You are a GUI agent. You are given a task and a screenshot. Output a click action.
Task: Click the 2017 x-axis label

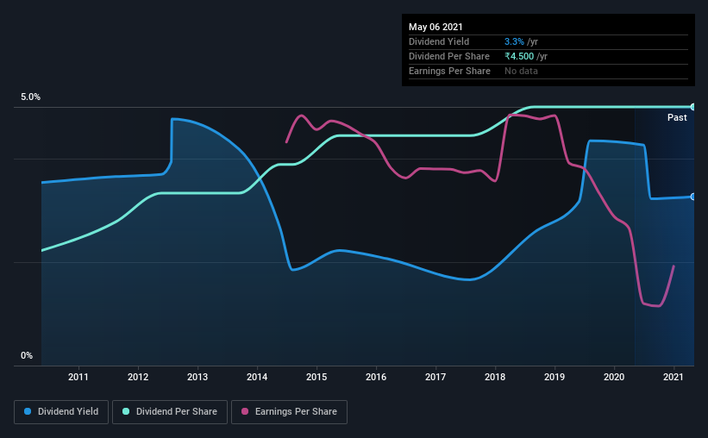(x=435, y=377)
